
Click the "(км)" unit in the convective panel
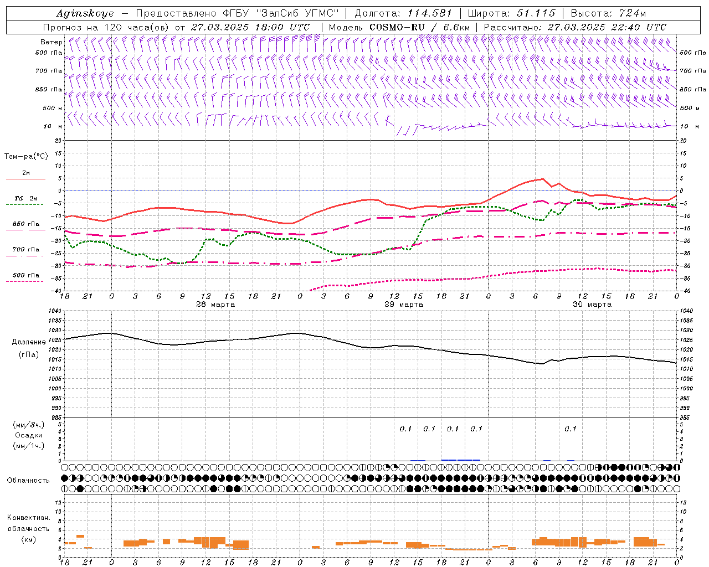pos(29,539)
